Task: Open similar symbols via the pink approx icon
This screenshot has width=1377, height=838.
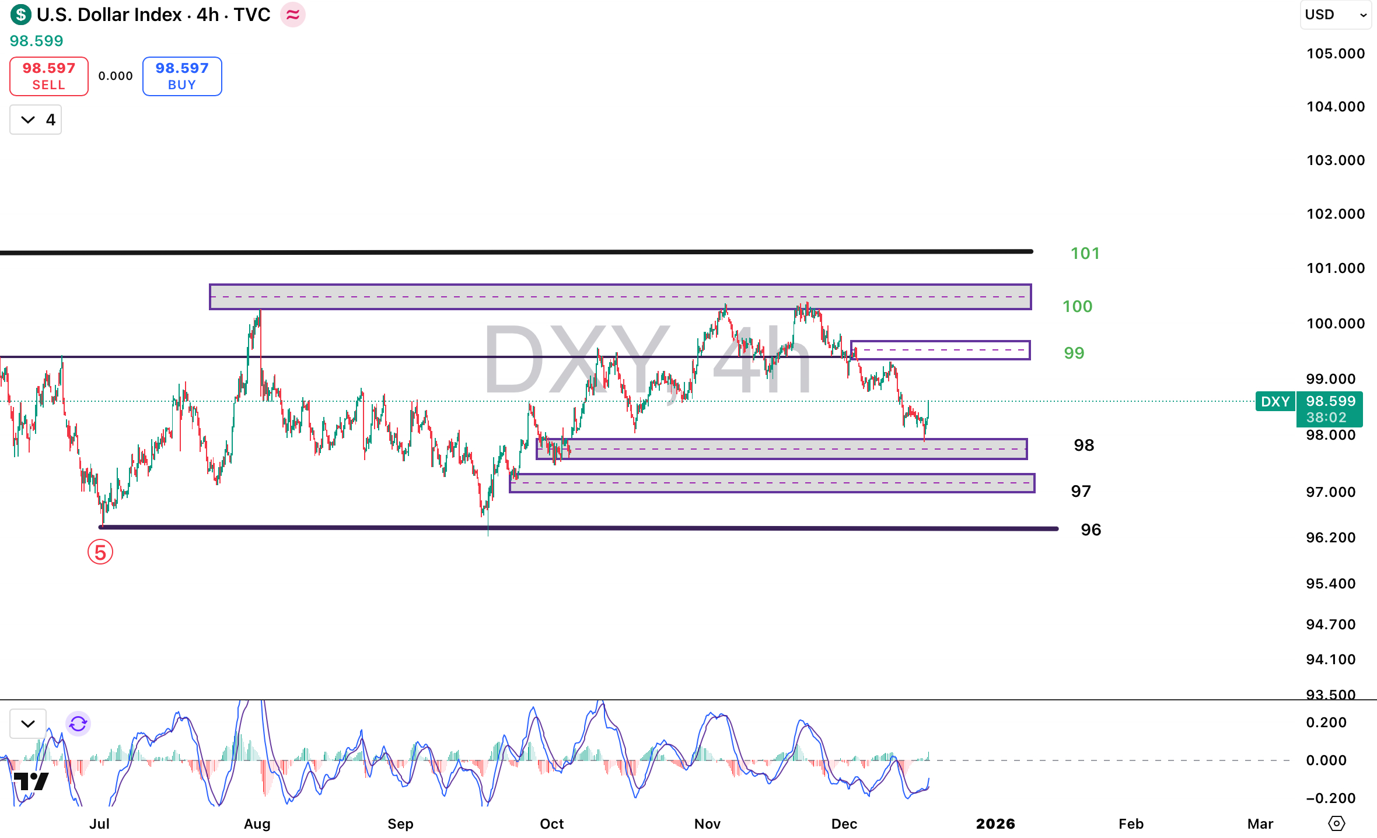Action: coord(293,15)
